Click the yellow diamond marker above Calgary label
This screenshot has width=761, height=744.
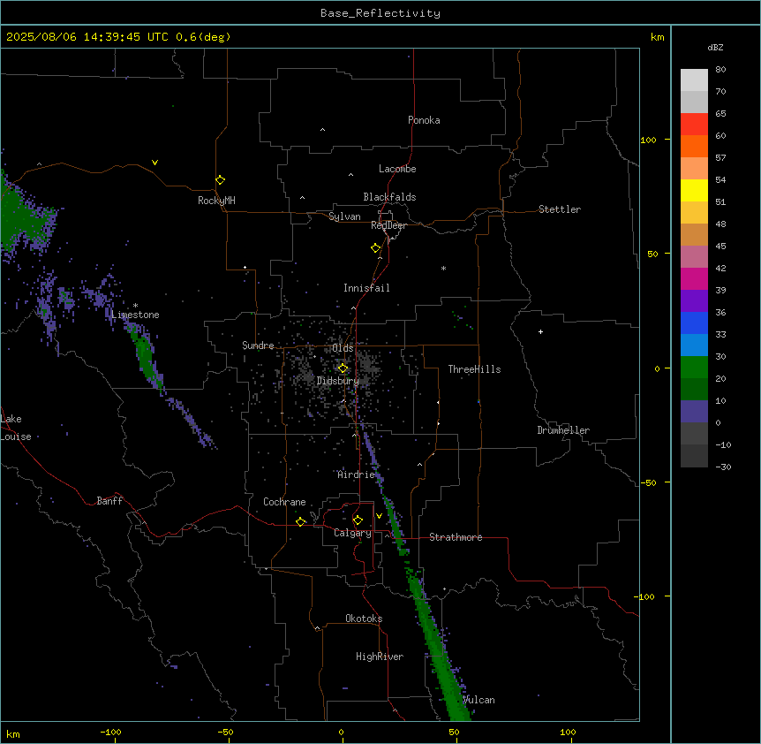pos(358,520)
